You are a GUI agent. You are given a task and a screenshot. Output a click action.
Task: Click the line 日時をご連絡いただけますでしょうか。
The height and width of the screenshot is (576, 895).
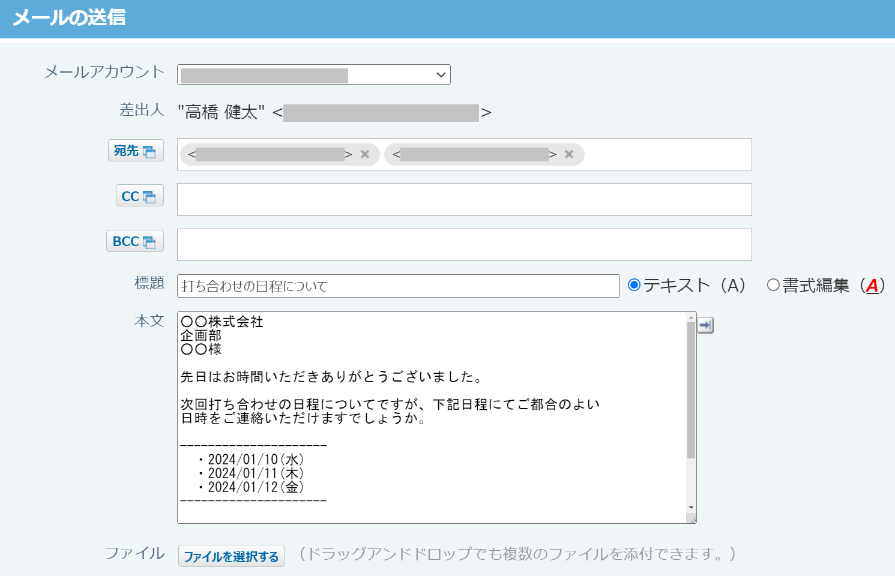pos(304,418)
